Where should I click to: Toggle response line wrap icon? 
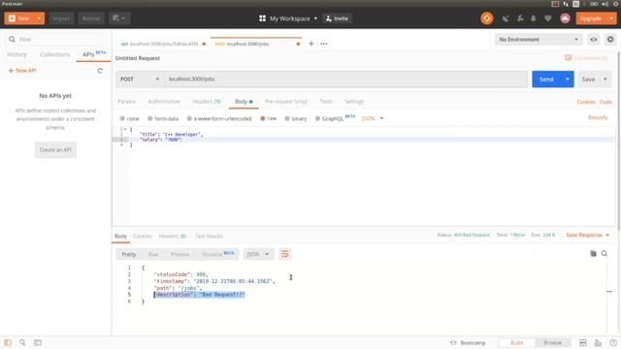coord(284,254)
